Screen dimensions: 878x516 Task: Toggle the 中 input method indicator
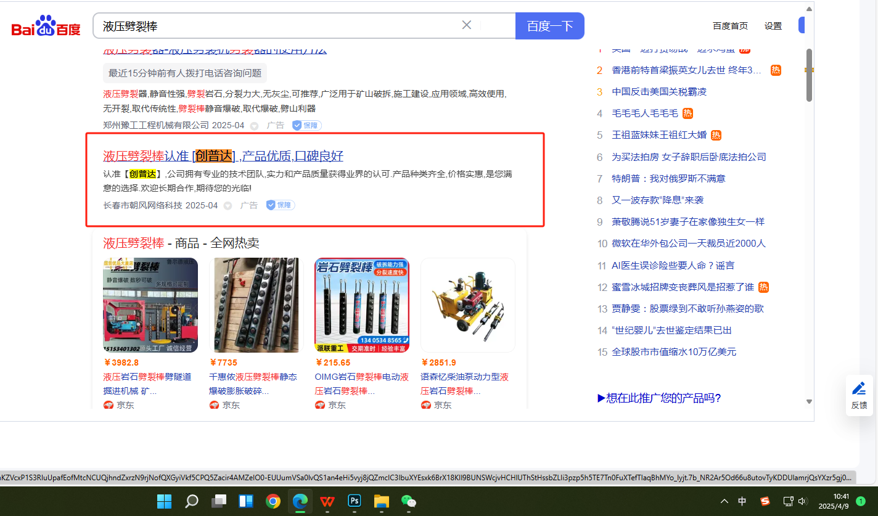[x=743, y=501]
